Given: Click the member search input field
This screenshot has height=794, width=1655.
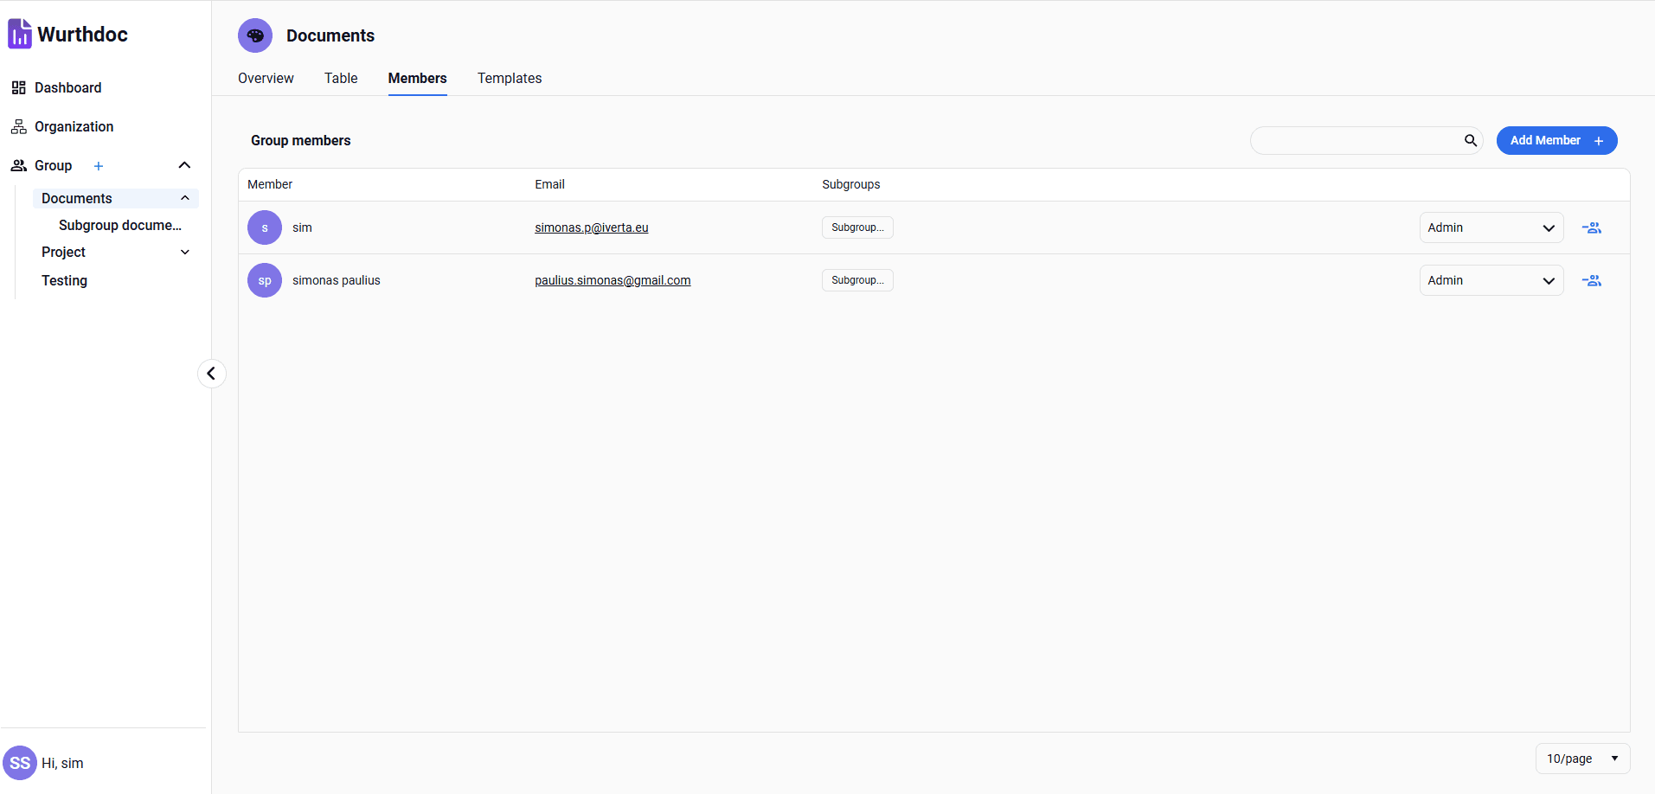Looking at the screenshot, I should point(1355,141).
